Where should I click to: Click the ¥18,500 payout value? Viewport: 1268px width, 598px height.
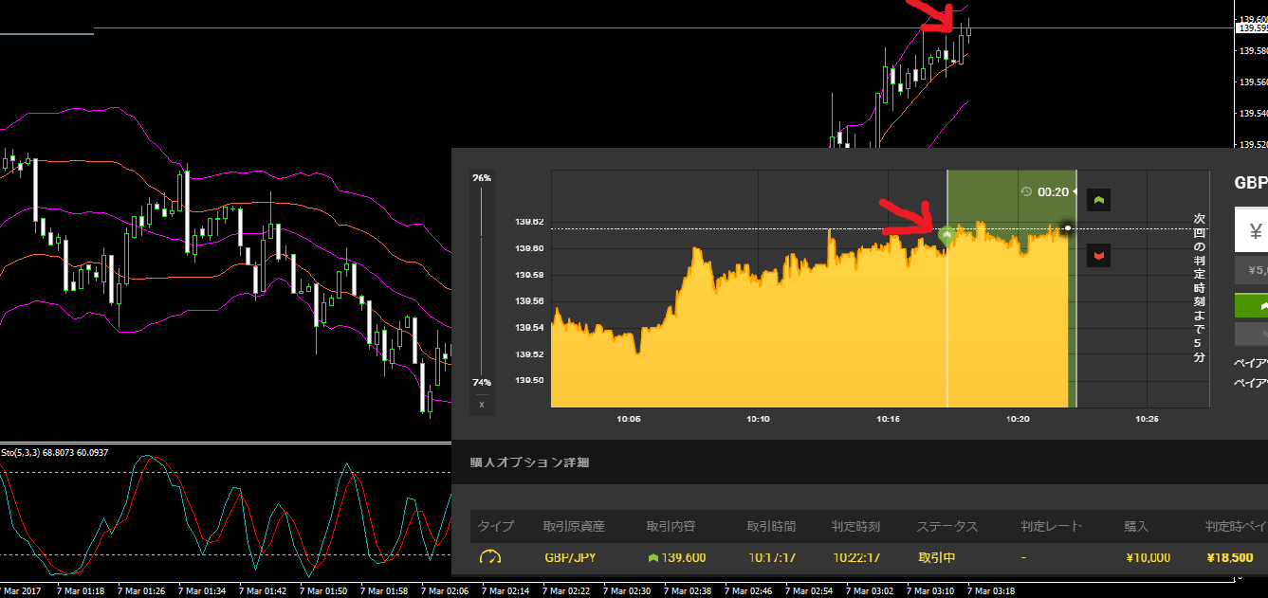click(1230, 558)
